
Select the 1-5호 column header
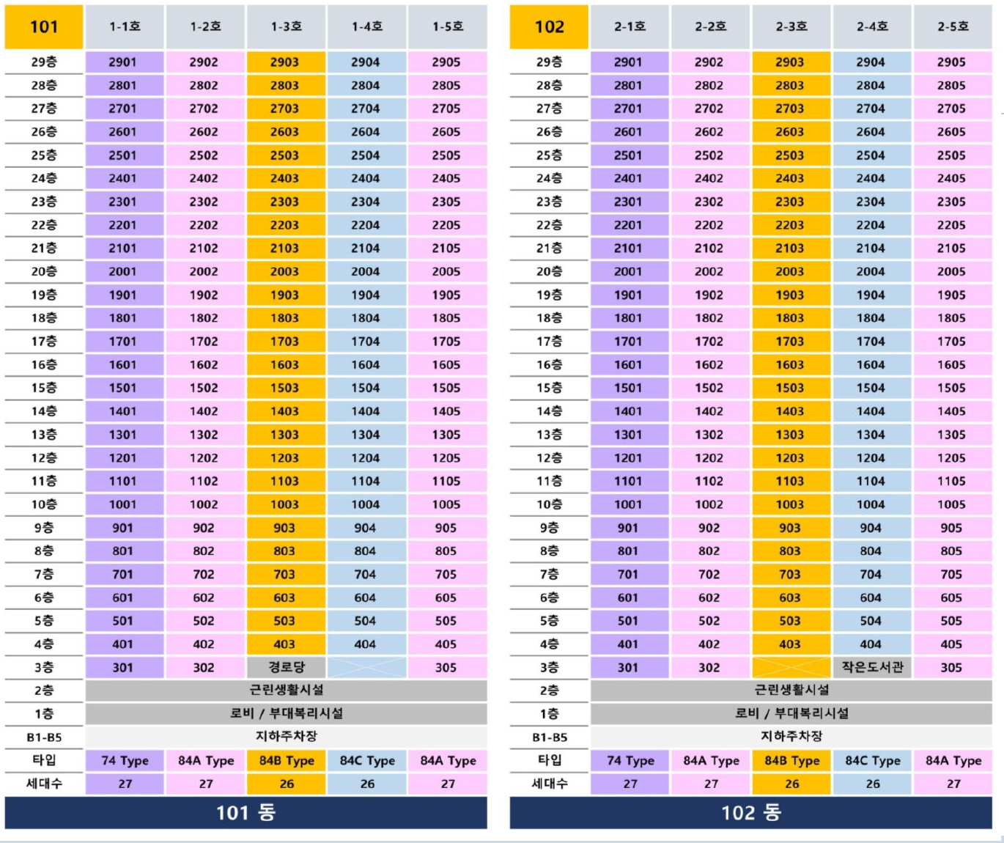point(447,27)
